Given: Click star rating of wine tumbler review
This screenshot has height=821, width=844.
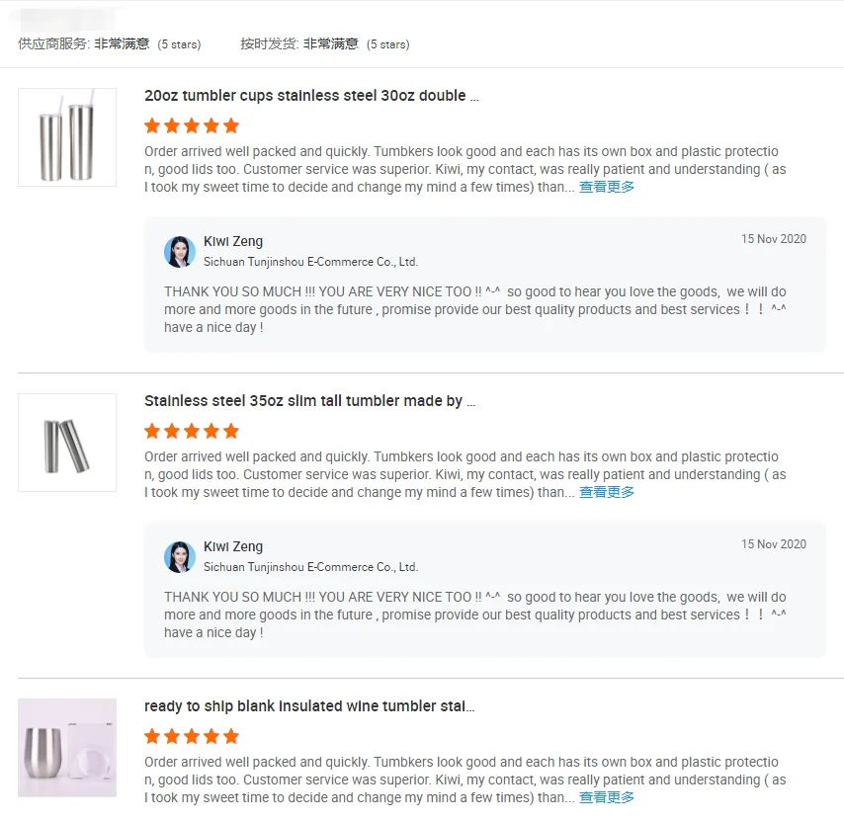Looking at the screenshot, I should coord(192,736).
